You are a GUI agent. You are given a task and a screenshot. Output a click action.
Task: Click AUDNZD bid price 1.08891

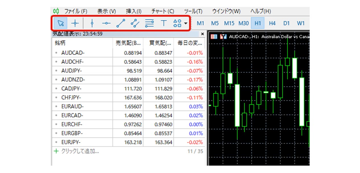pyautogui.click(x=133, y=80)
